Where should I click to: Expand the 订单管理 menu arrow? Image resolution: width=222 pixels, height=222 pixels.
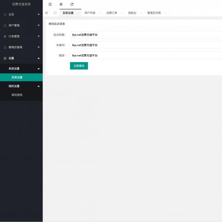tap(39, 36)
